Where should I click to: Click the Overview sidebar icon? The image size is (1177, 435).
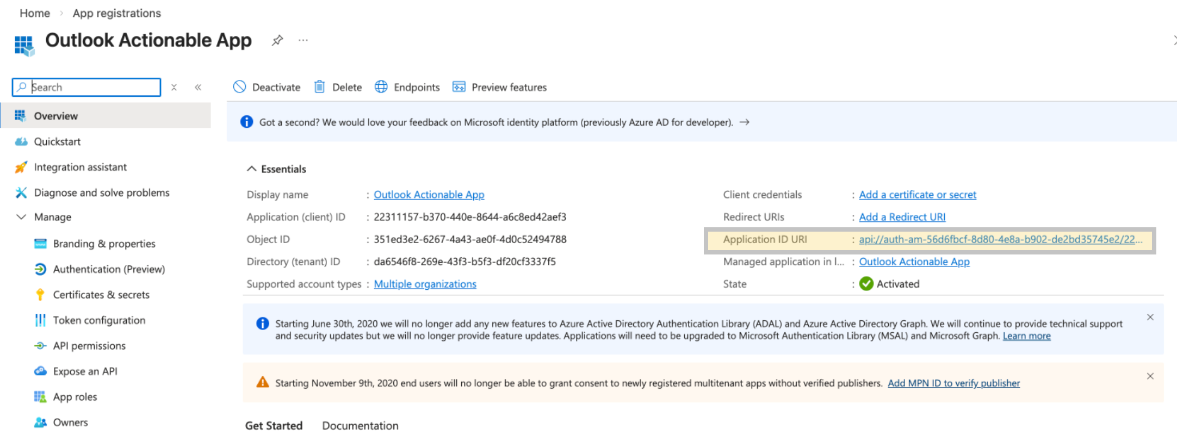pyautogui.click(x=21, y=115)
